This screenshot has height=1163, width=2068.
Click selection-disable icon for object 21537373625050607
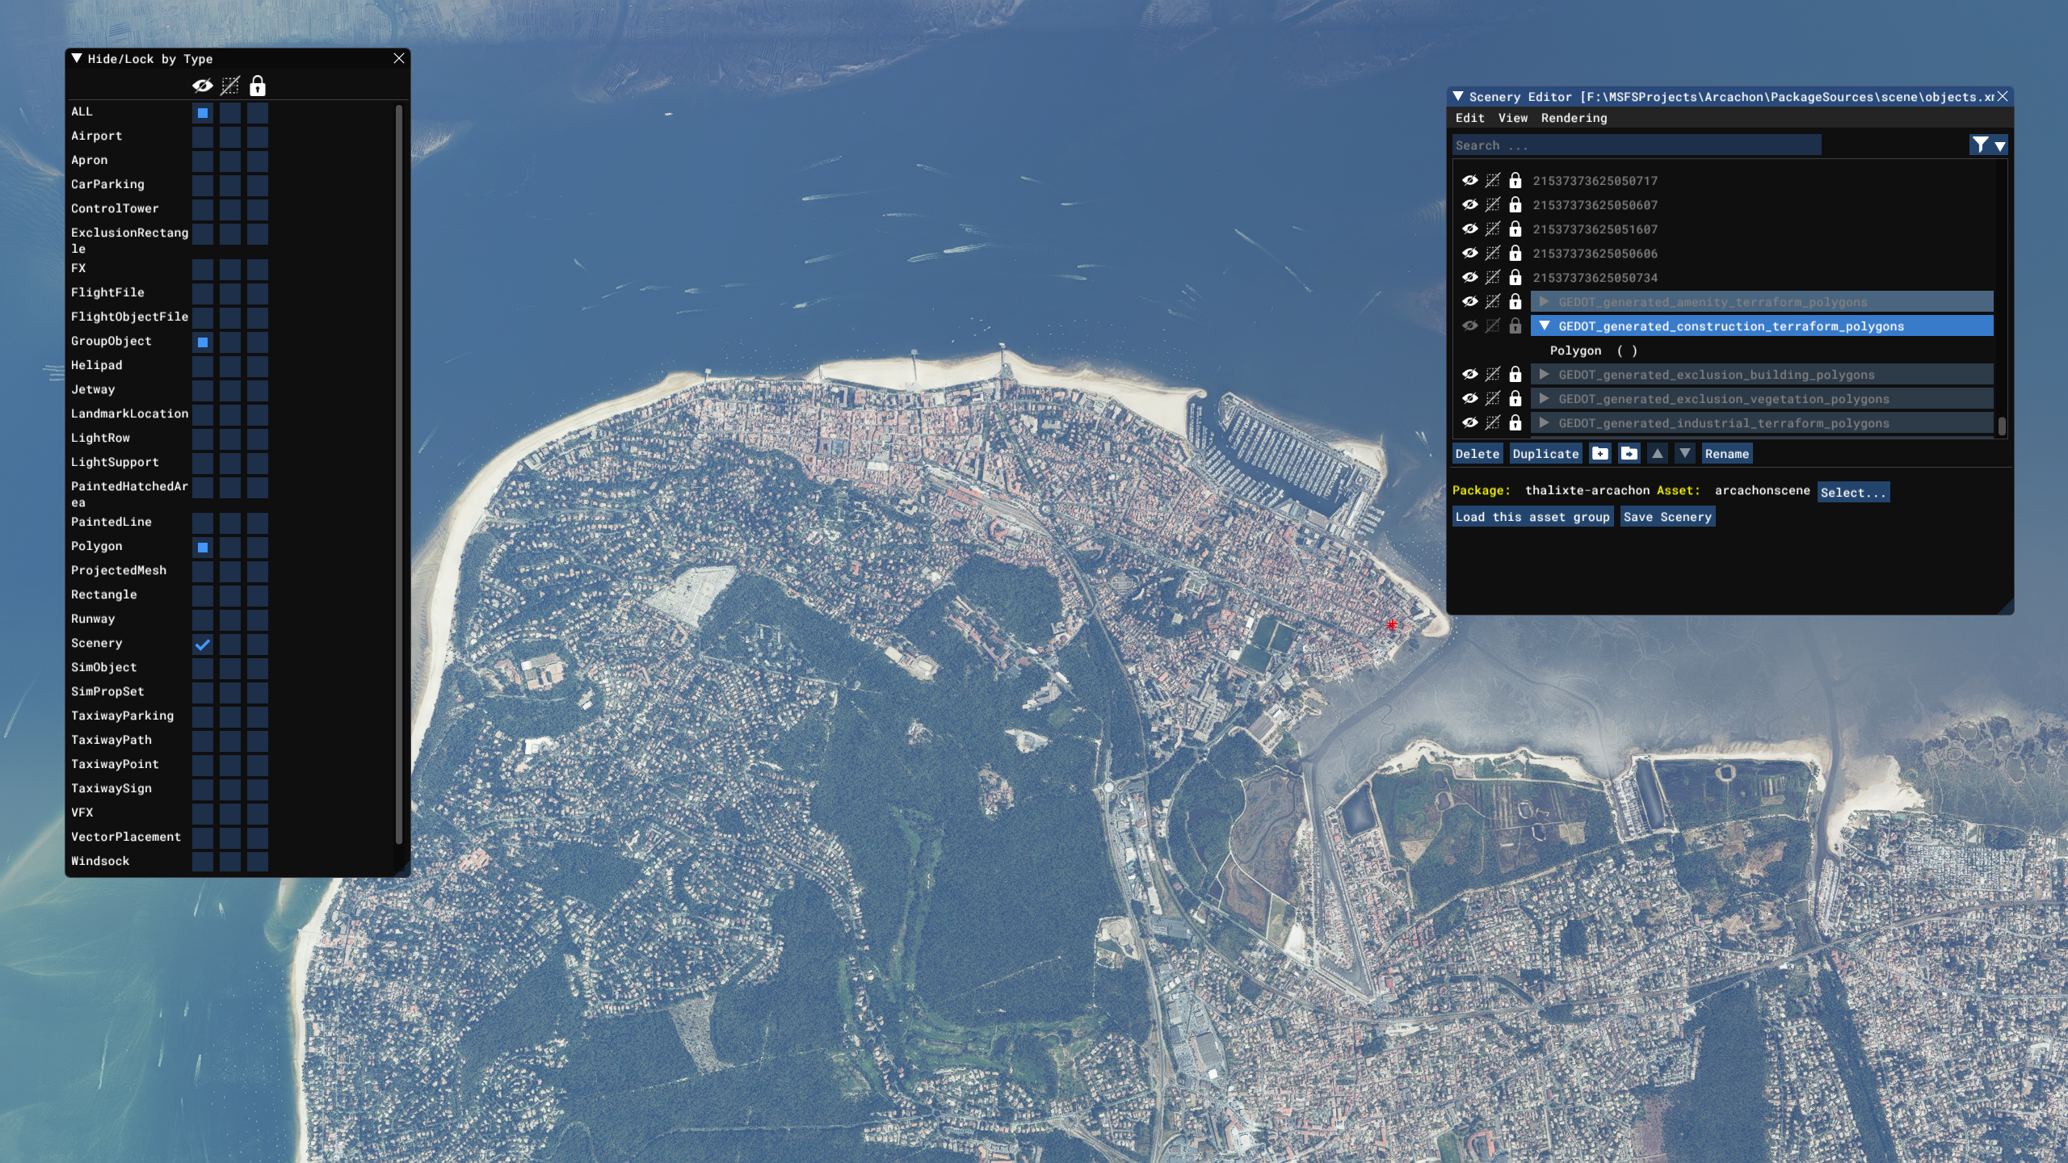pos(1493,205)
